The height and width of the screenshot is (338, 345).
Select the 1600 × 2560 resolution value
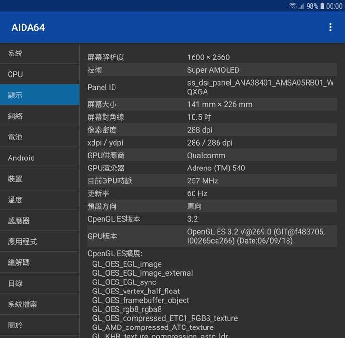pos(208,57)
